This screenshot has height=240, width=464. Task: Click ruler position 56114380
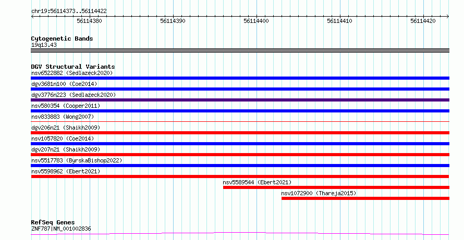click(89, 21)
